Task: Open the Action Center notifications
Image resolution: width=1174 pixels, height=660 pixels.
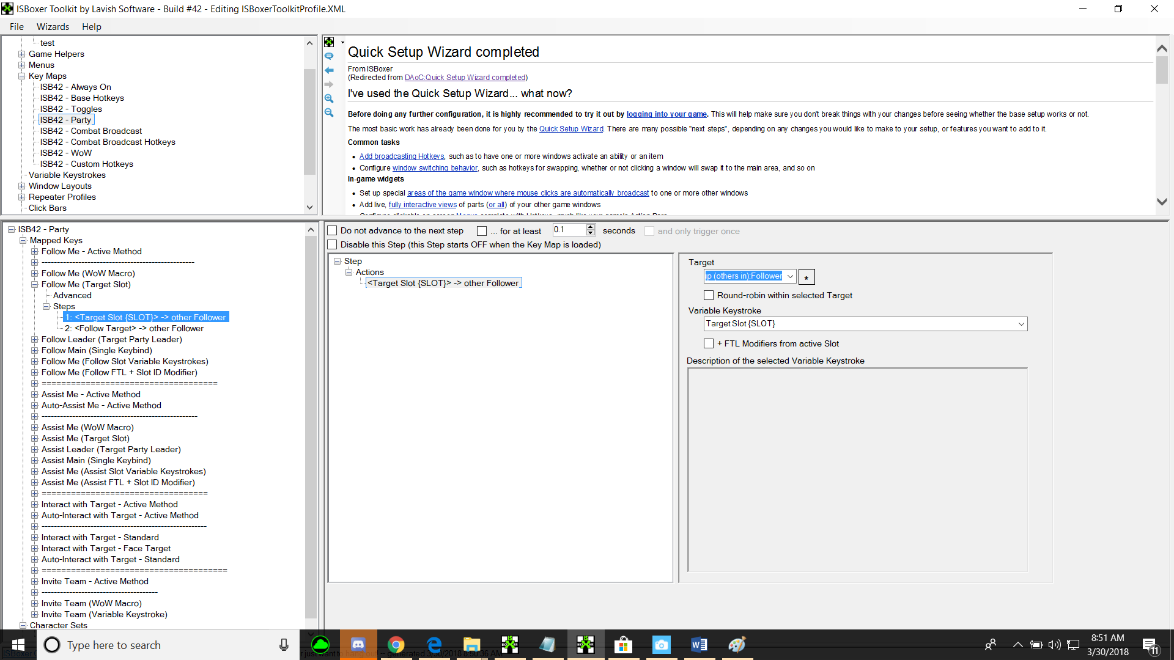Action: click(1150, 645)
